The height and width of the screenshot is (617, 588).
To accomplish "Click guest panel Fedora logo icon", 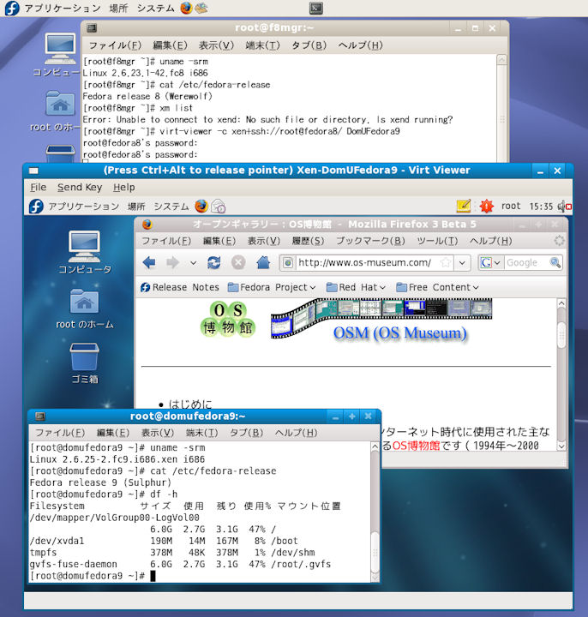I will click(36, 207).
